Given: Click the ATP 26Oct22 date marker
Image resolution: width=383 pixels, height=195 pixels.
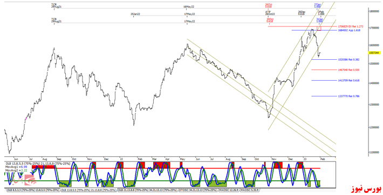Looking at the screenshot, I should pyautogui.click(x=270, y=13).
